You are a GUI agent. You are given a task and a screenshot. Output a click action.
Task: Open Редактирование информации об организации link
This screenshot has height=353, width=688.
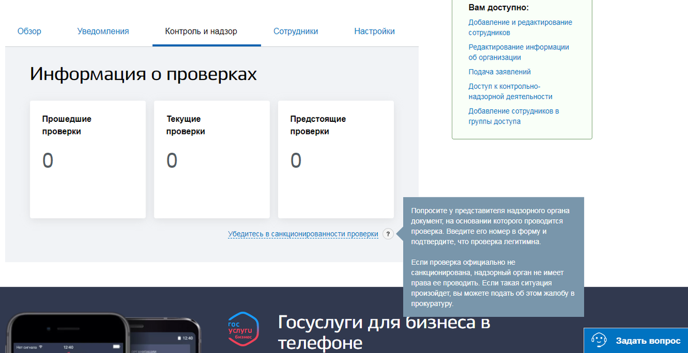(x=518, y=52)
